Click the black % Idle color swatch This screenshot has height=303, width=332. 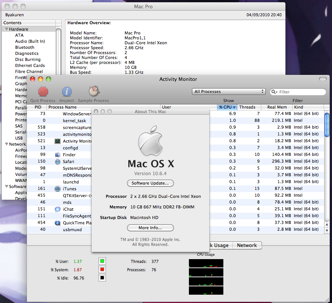click(x=102, y=278)
